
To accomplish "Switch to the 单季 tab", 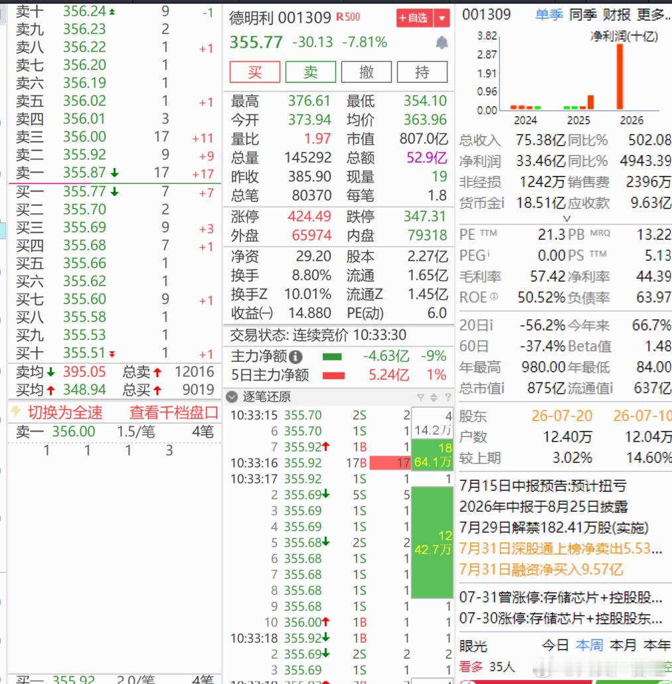I will click(x=549, y=15).
